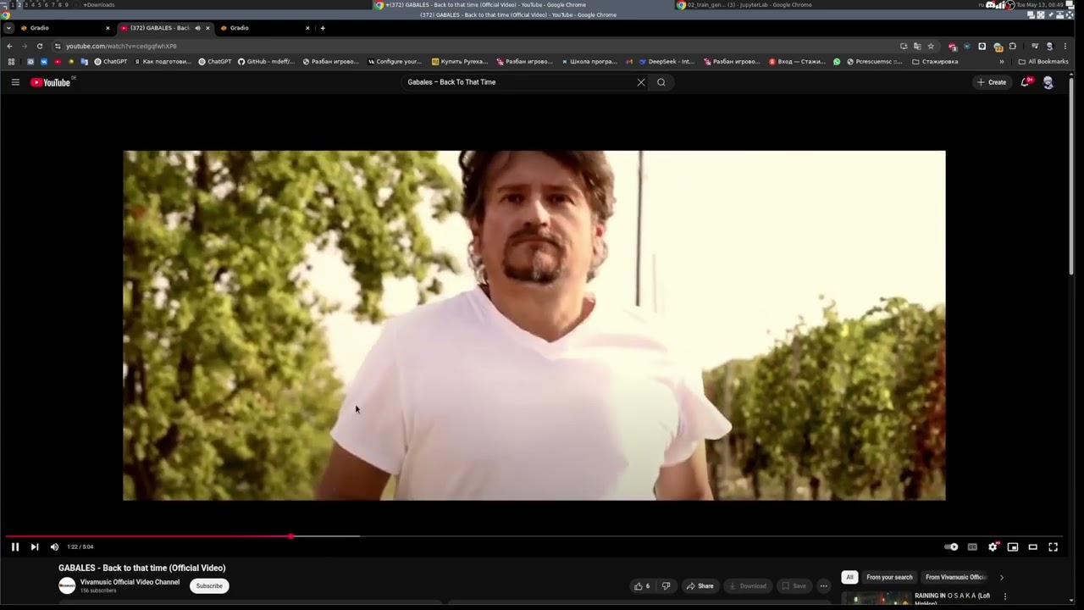Select the From Vivamusic Official chip
Screen dimensions: 1084x610
point(956,577)
